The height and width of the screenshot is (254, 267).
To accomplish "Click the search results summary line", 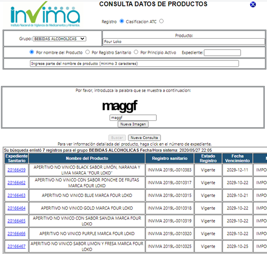I will (x=108, y=150).
